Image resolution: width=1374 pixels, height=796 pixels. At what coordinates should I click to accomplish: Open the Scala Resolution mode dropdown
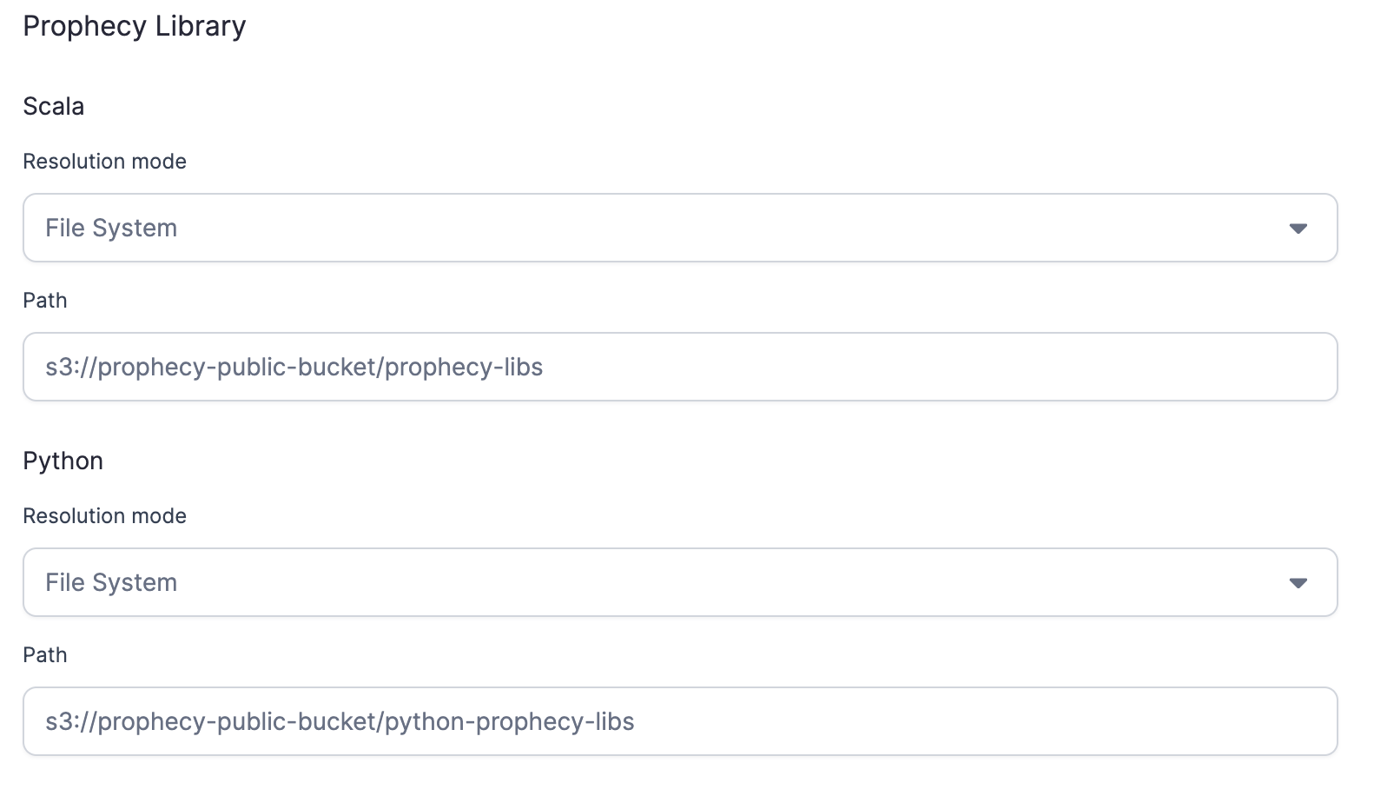[680, 228]
